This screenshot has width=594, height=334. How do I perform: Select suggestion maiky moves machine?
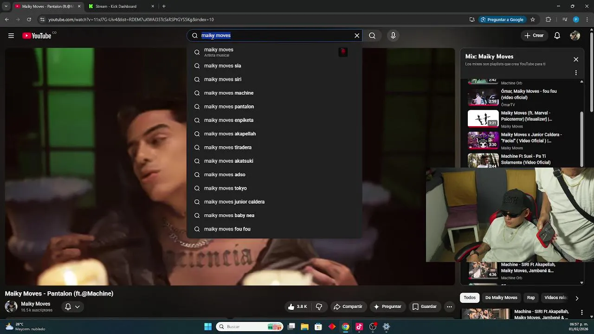tap(274, 93)
